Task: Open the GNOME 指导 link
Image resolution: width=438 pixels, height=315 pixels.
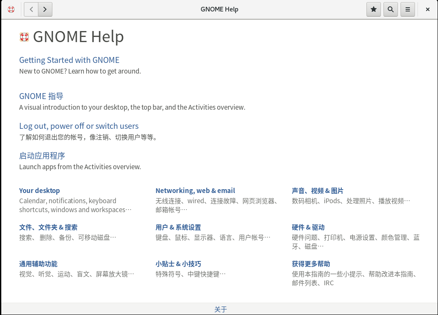Action: pyautogui.click(x=41, y=96)
